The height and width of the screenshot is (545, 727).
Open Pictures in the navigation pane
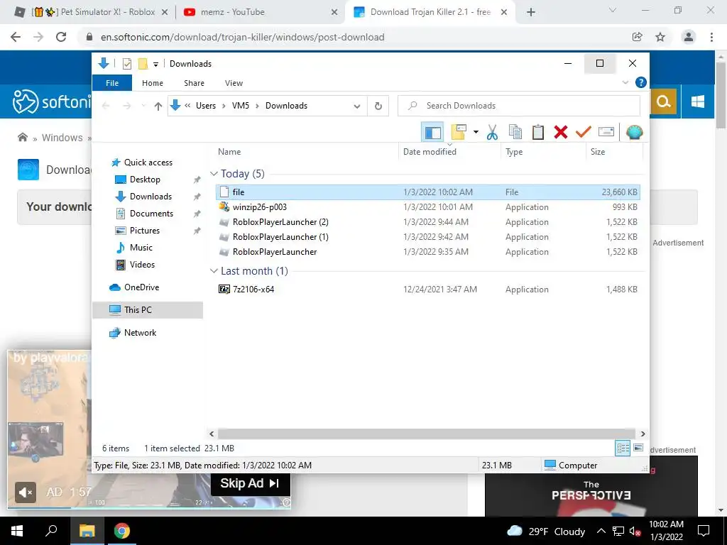point(144,231)
